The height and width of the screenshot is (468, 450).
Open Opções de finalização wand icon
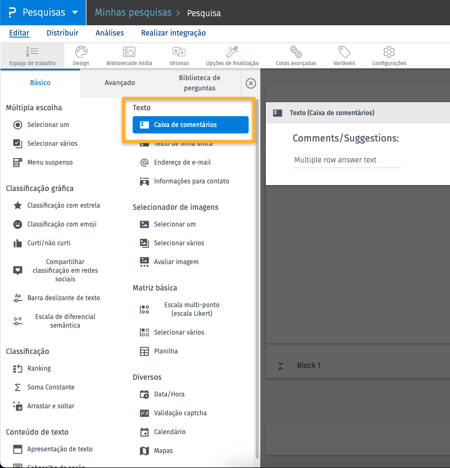[x=232, y=52]
